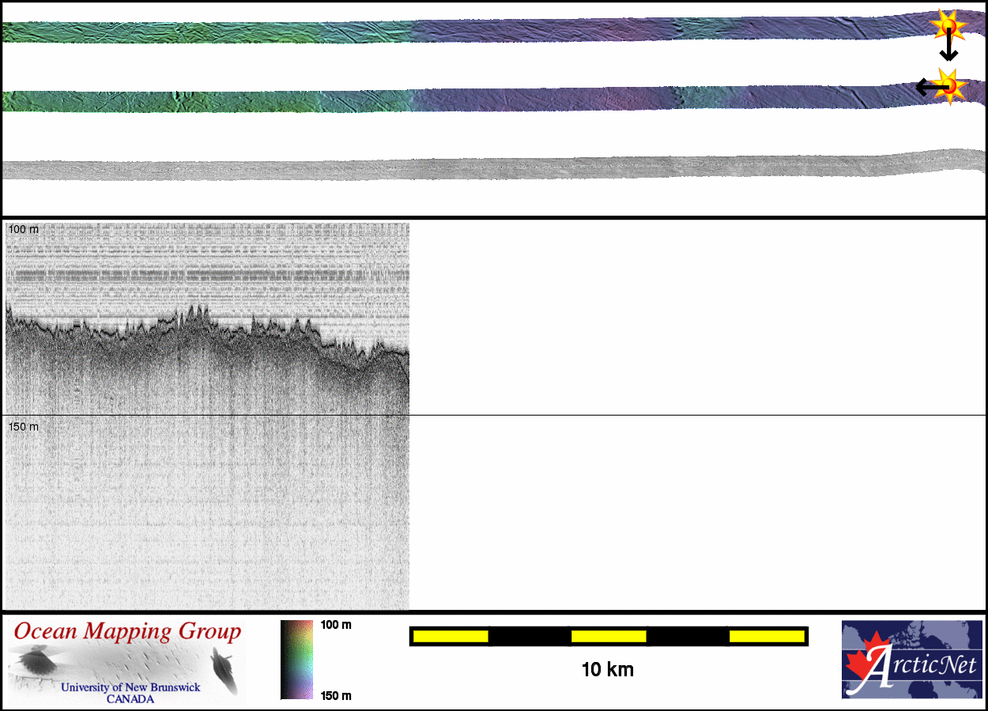This screenshot has width=988, height=711.
Task: Click the black left-pointing arrow on second swath
Action: (926, 87)
